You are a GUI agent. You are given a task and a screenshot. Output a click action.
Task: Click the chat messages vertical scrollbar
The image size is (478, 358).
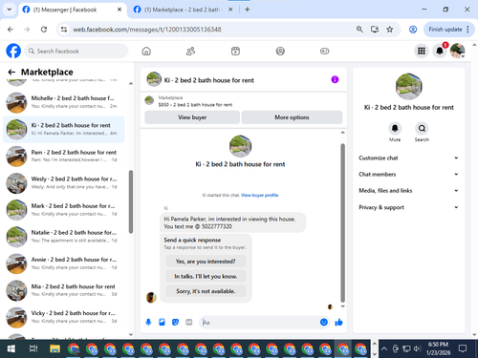(x=342, y=222)
